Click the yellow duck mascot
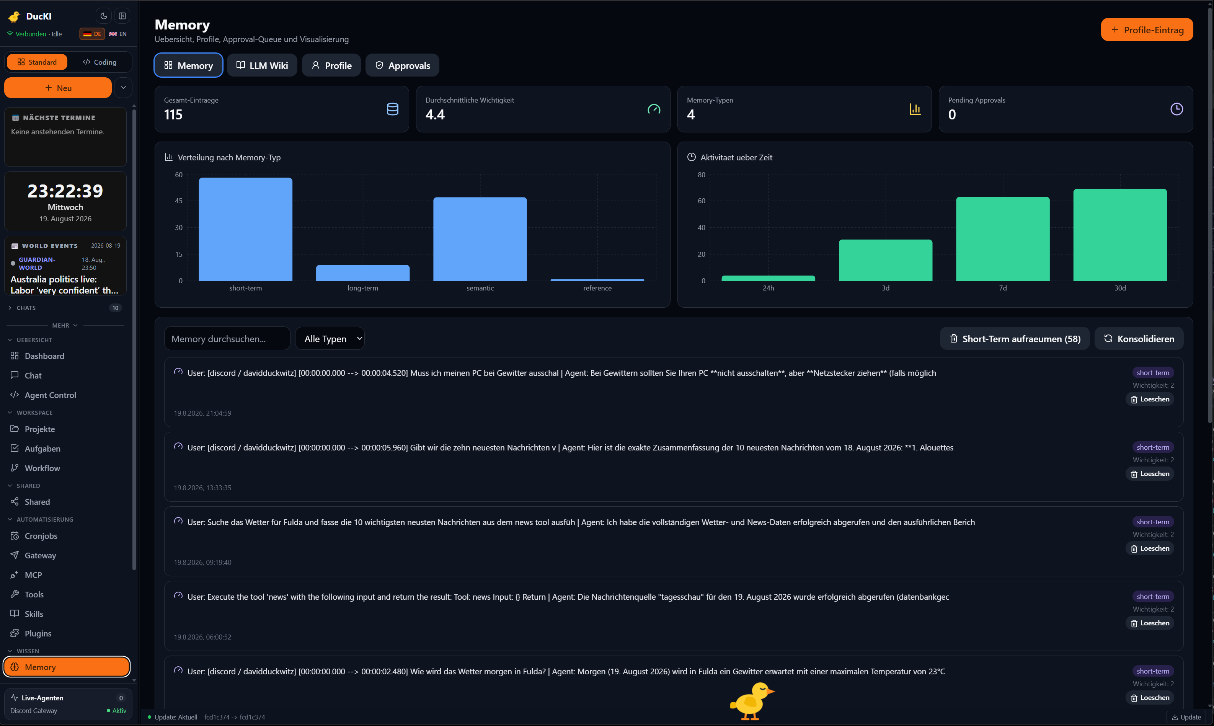 point(752,701)
